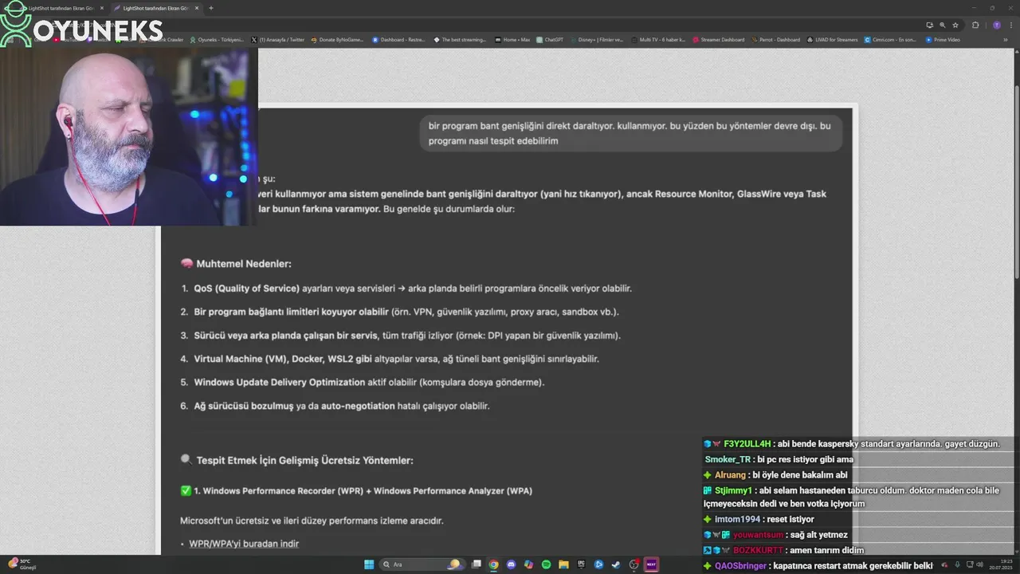1020x574 pixels.
Task: Open Steam from taskbar
Action: coord(616,564)
